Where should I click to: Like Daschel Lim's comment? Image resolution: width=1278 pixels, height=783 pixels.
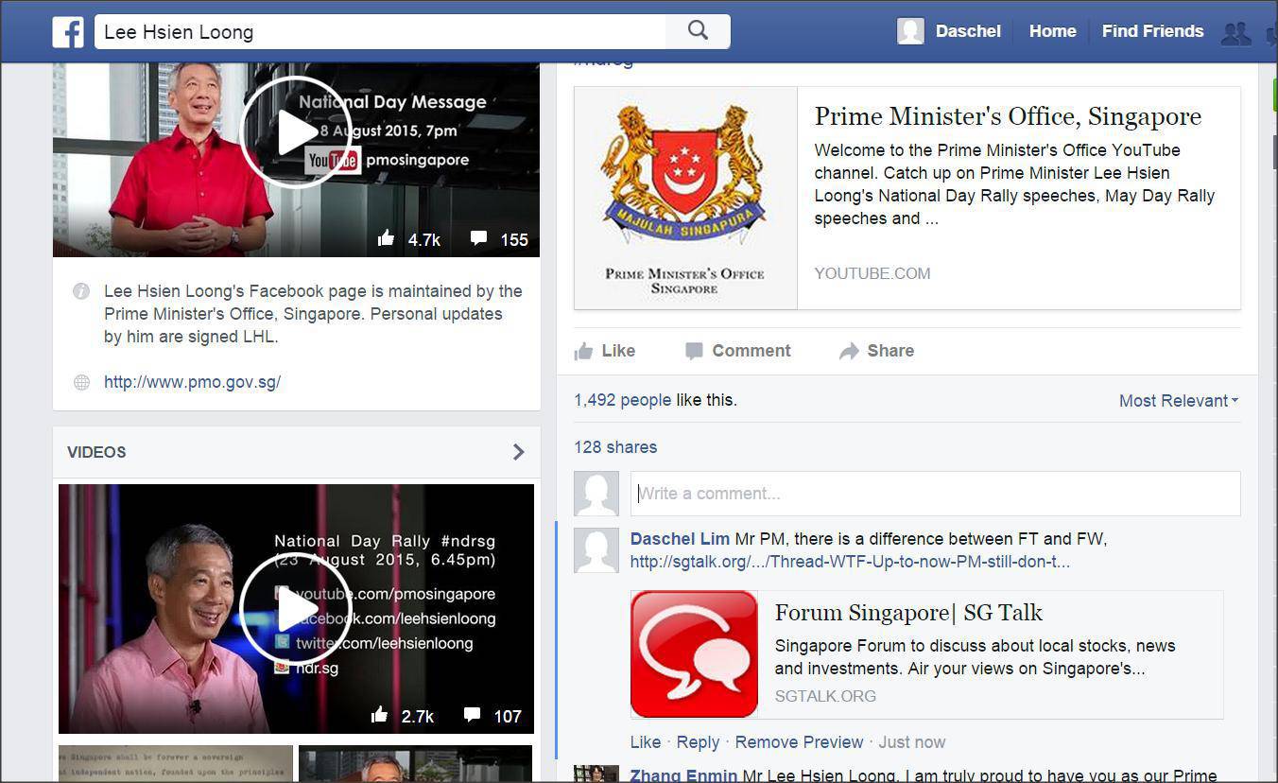coord(646,742)
